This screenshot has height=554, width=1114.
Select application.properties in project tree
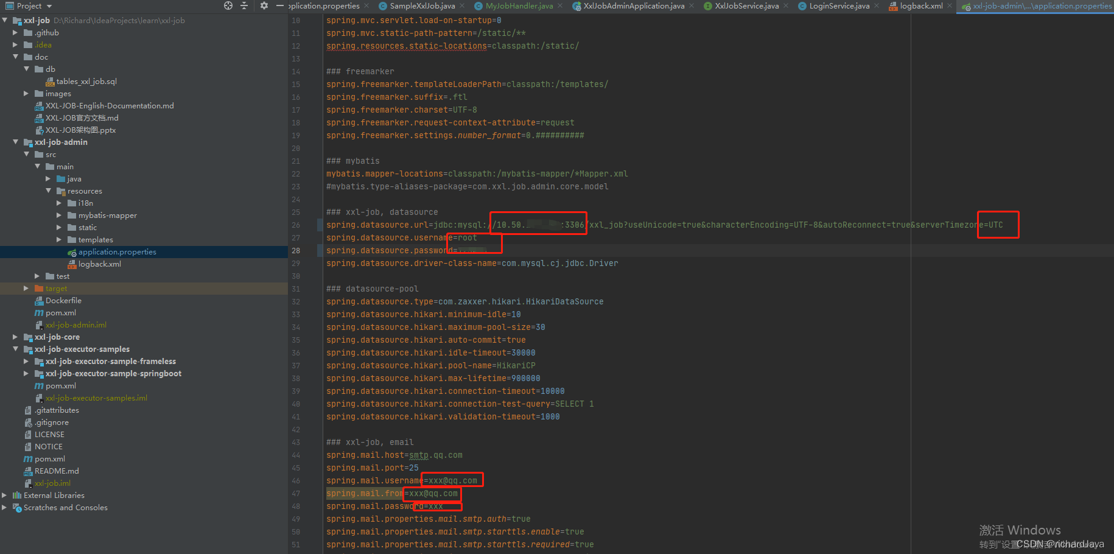pos(117,251)
